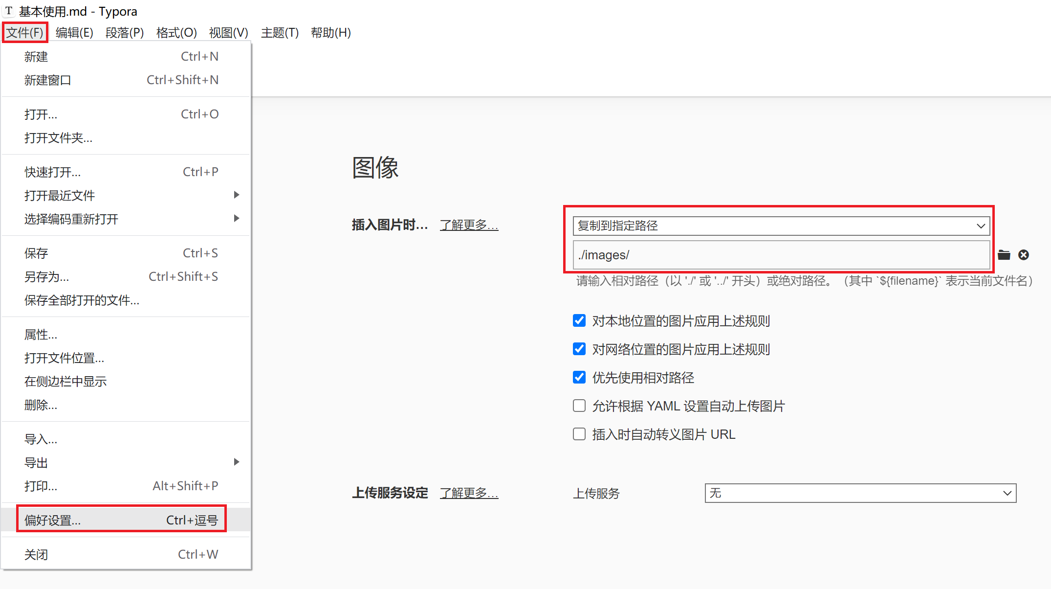The image size is (1051, 589).
Task: Open 偏好设置... menu item
Action: tap(126, 521)
